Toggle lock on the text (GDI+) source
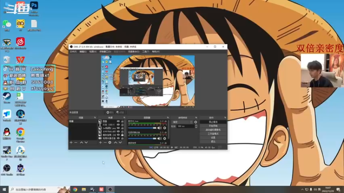The image size is (344, 193). click(x=122, y=125)
